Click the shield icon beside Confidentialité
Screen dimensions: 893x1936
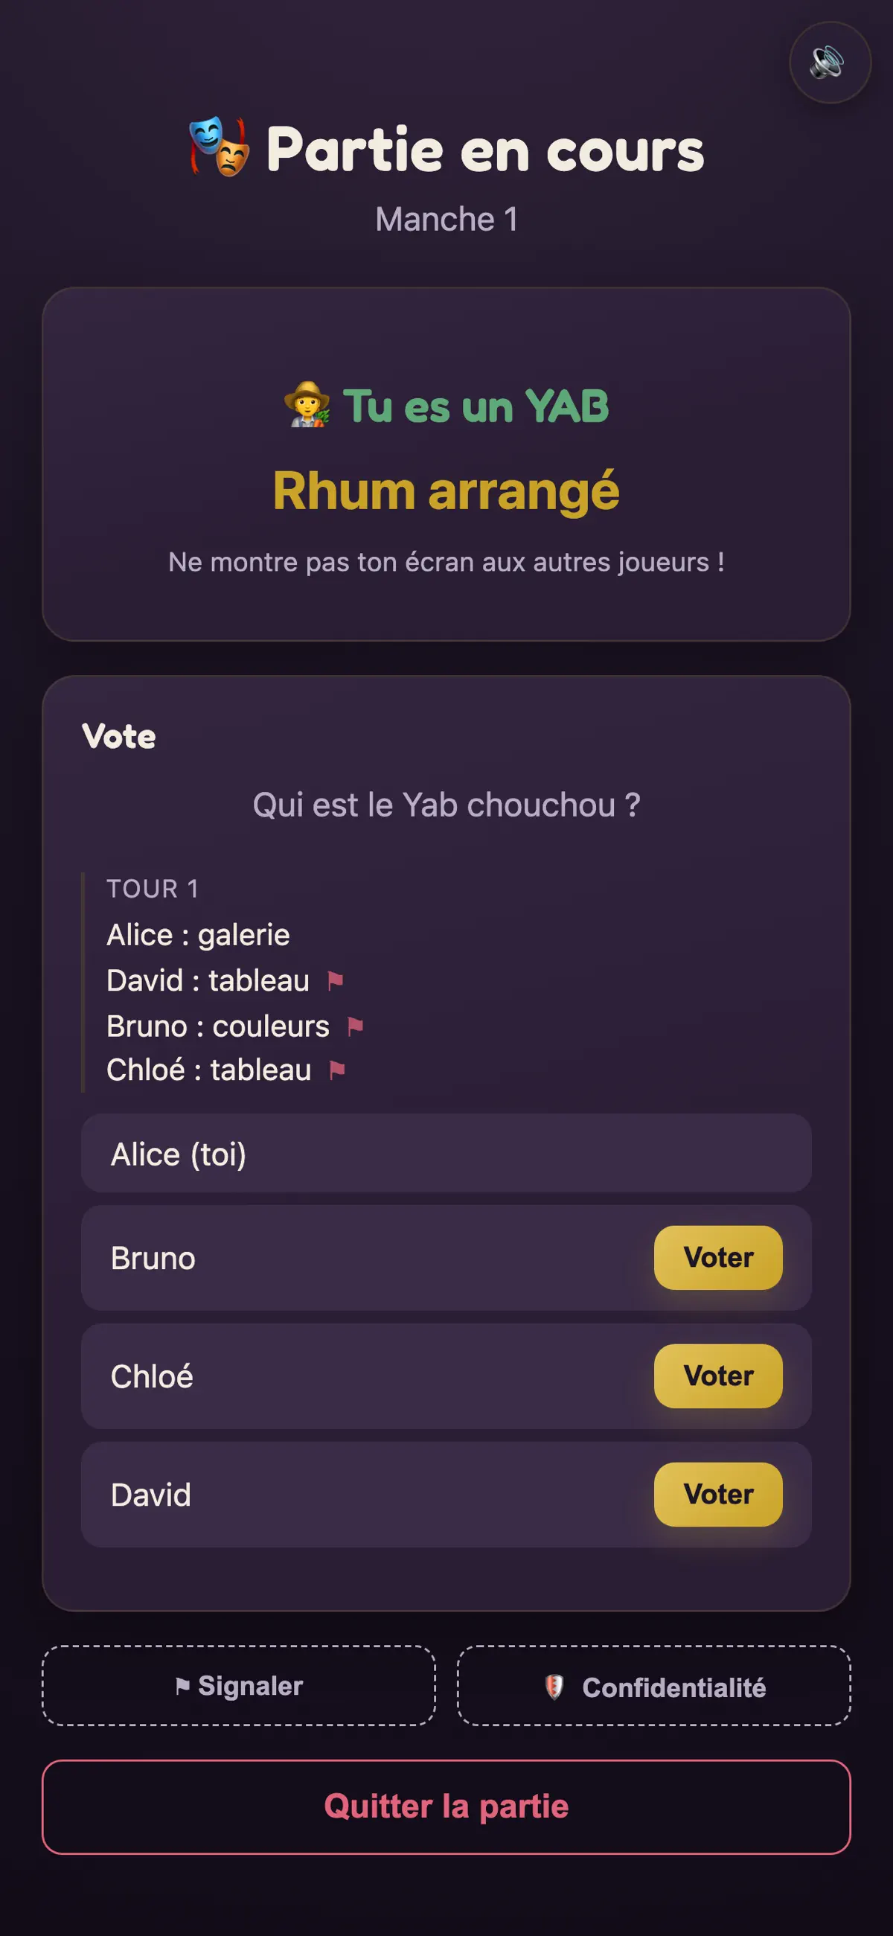[x=554, y=1687]
